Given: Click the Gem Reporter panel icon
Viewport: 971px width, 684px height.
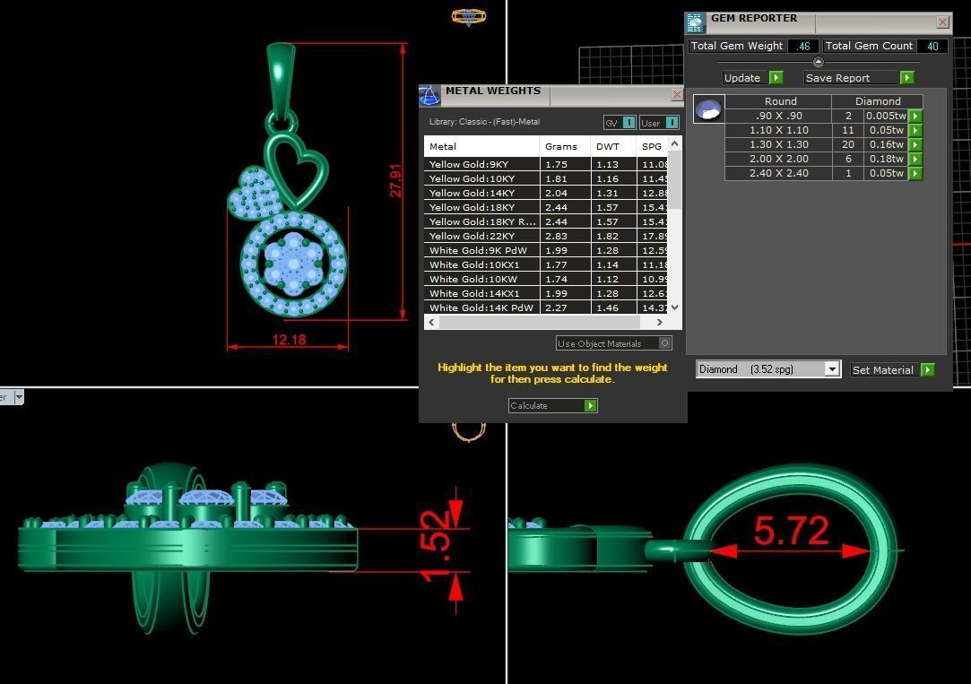Looking at the screenshot, I should pyautogui.click(x=695, y=23).
